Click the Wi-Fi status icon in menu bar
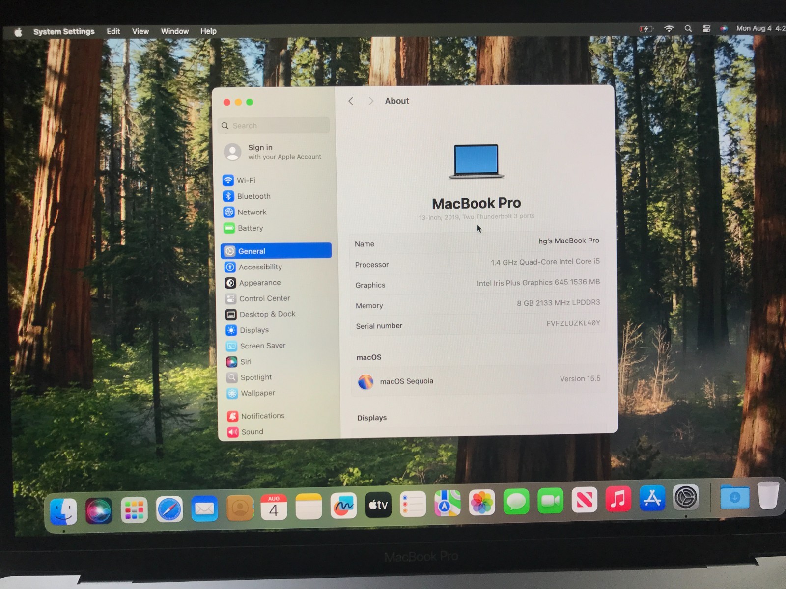Screen dimensions: 786x589 [x=669, y=28]
